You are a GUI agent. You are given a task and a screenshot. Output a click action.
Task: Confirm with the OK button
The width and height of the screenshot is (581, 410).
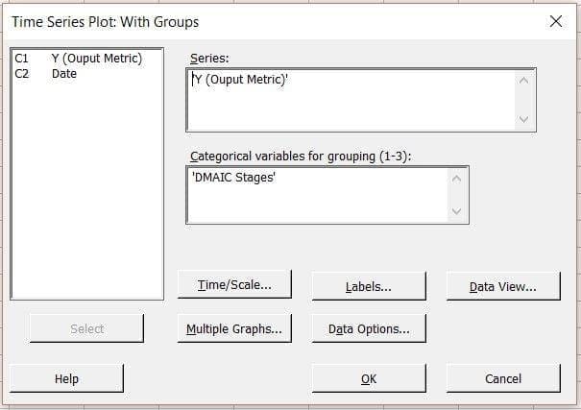tap(369, 378)
